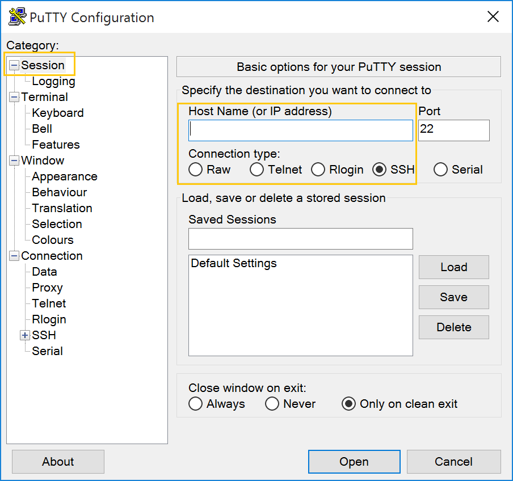Select Never for close window on exit

(272, 403)
